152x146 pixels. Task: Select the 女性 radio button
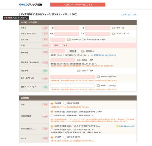coord(61,45)
